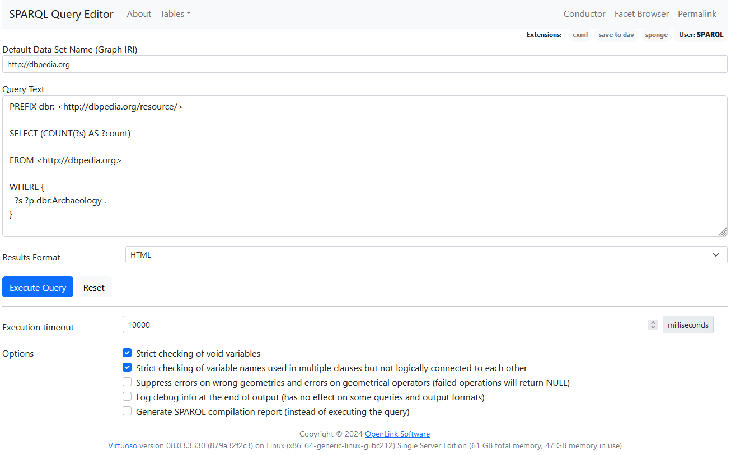
Task: Click the Permalink link
Action: click(697, 14)
